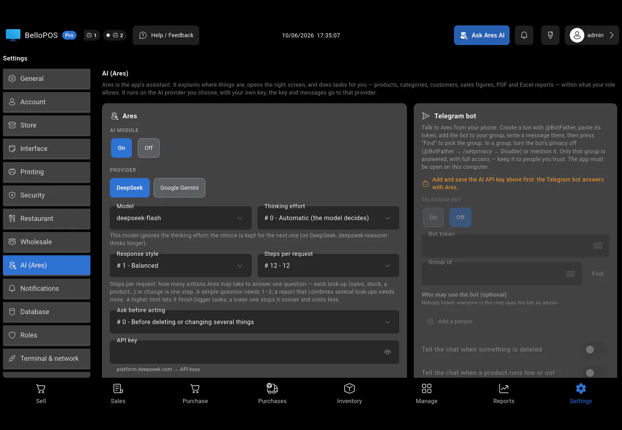Viewport: 622px width, 430px height.
Task: Open the Security settings section
Action: (x=47, y=195)
